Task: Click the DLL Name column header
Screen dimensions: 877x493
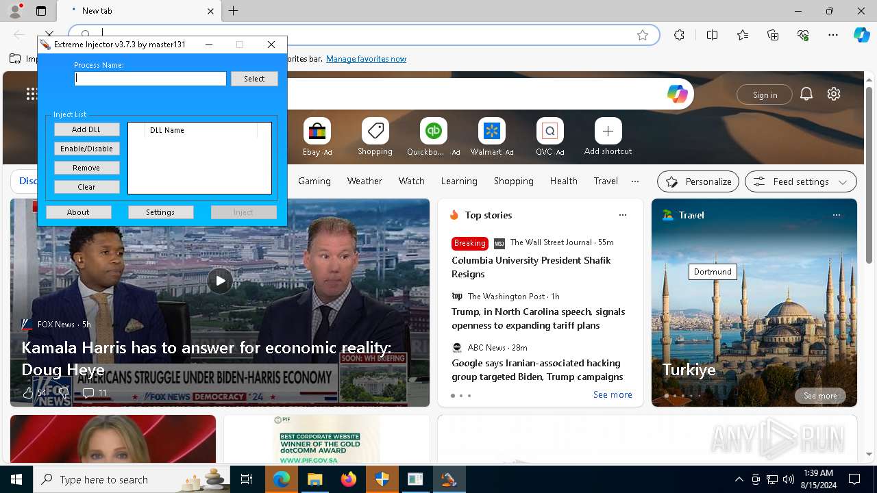Action: 201,130
